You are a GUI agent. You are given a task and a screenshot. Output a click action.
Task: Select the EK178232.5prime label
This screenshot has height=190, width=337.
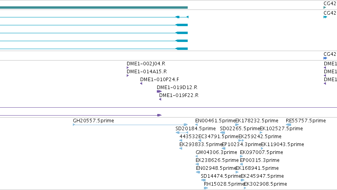click(x=257, y=121)
